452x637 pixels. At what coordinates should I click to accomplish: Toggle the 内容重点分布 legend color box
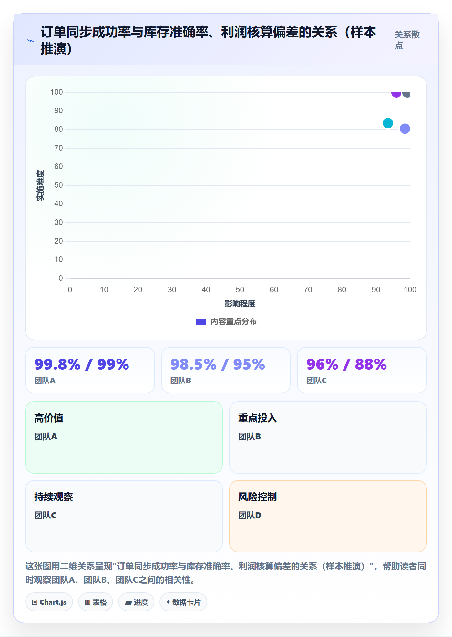pos(201,322)
